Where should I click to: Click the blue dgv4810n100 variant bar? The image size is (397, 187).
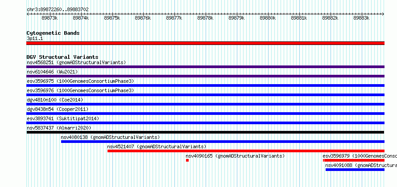pos(205,104)
